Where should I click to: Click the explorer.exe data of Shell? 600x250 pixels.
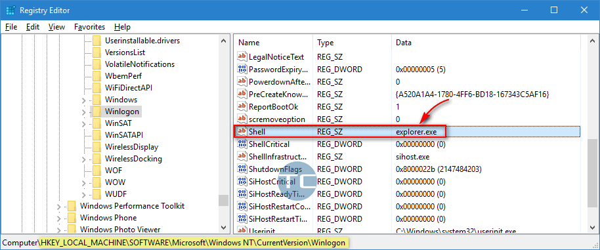(x=416, y=131)
